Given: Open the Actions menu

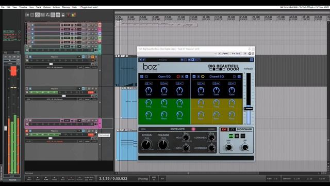Looking at the screenshot, I should [x=56, y=7].
